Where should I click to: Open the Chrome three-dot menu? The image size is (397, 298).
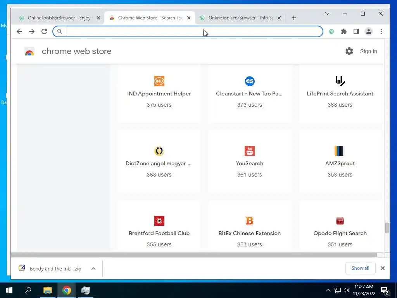click(381, 31)
